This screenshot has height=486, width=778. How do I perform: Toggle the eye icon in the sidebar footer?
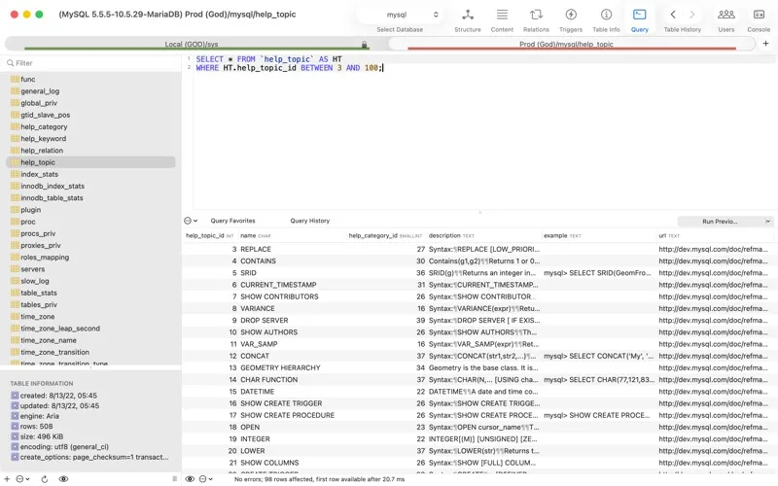(63, 479)
